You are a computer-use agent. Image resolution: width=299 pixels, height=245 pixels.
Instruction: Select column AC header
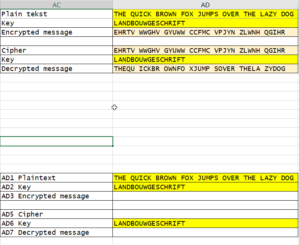point(56,5)
